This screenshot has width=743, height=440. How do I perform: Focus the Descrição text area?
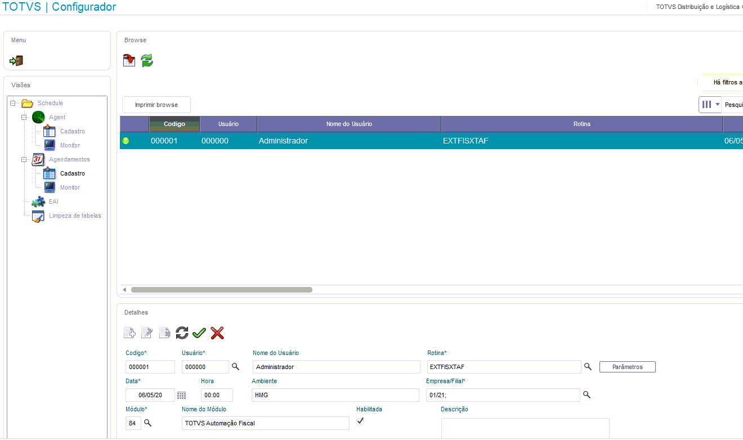coord(525,428)
